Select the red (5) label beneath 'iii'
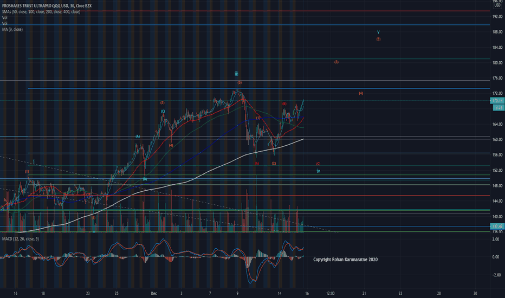 point(239,82)
